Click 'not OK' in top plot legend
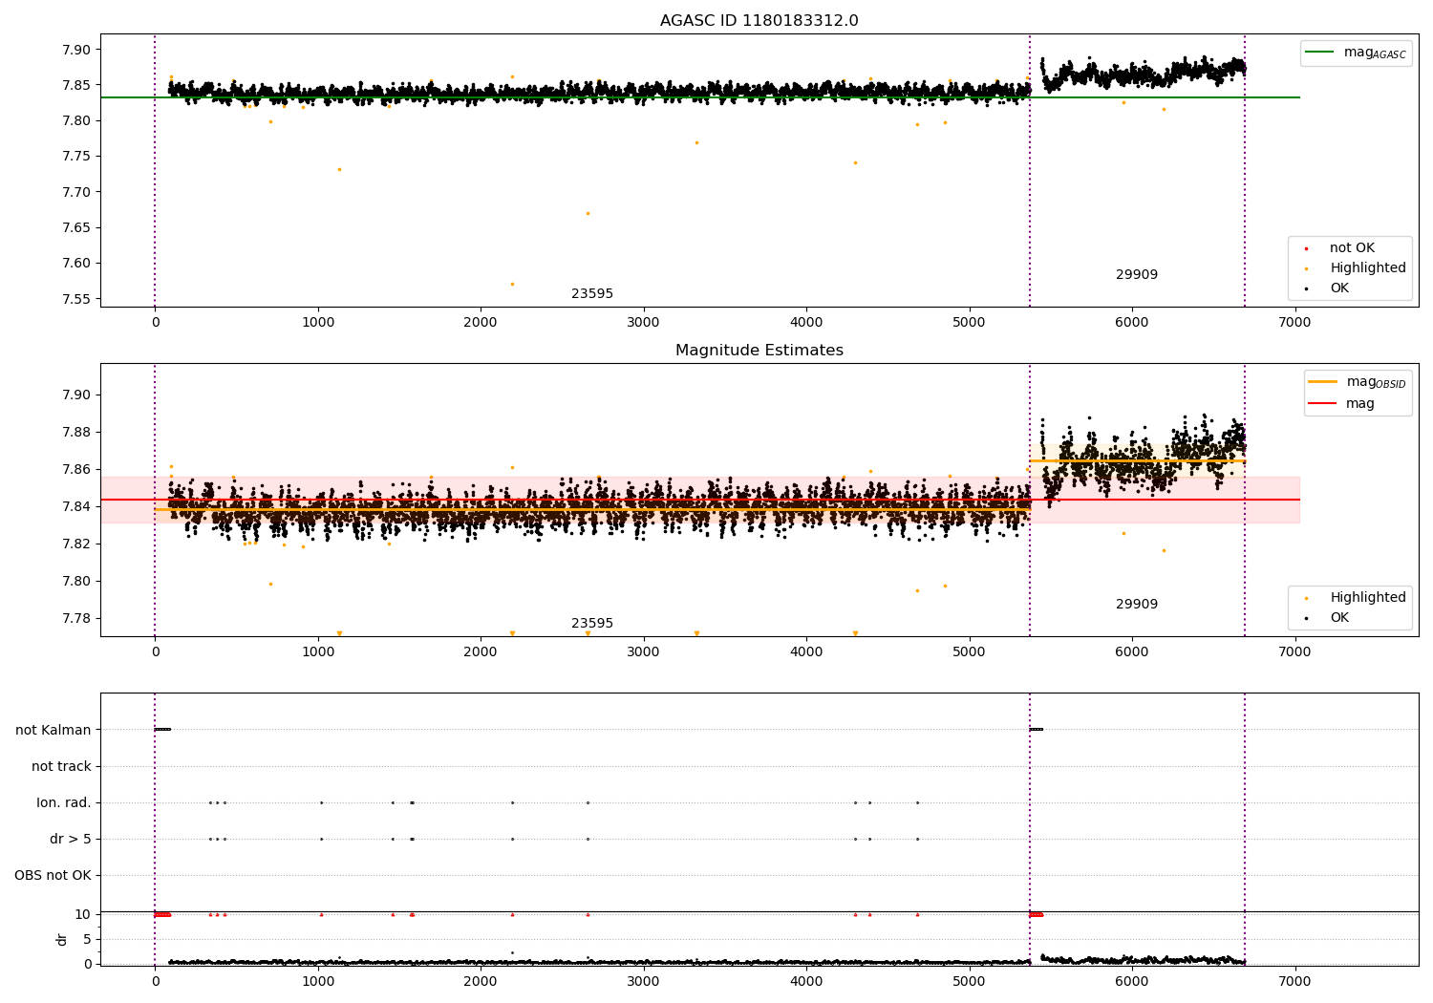1433x1003 pixels. [x=1352, y=248]
